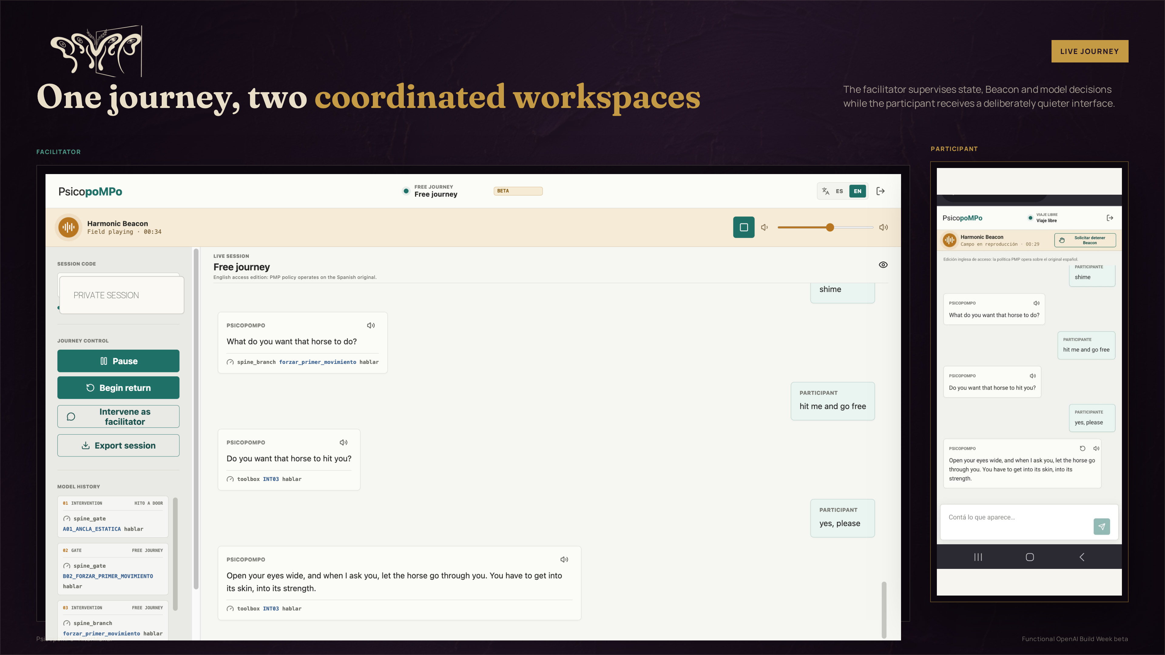This screenshot has width=1165, height=655.
Task: Click the high volume speaker icon
Action: 883,227
